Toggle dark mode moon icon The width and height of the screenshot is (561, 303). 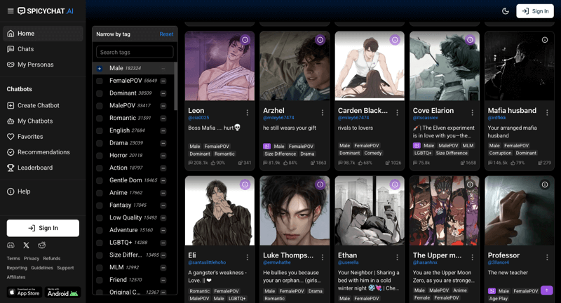[506, 11]
